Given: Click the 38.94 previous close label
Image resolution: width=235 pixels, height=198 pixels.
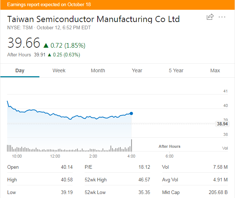Looking at the screenshot, I should (222, 124).
